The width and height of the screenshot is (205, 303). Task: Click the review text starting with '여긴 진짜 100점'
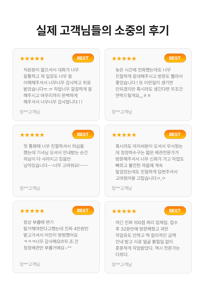click(x=148, y=238)
